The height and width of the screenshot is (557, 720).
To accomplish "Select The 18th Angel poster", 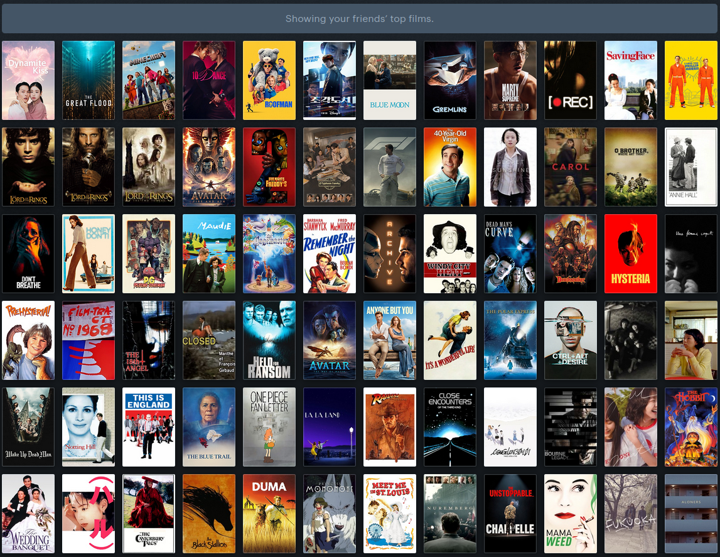I will [x=149, y=340].
